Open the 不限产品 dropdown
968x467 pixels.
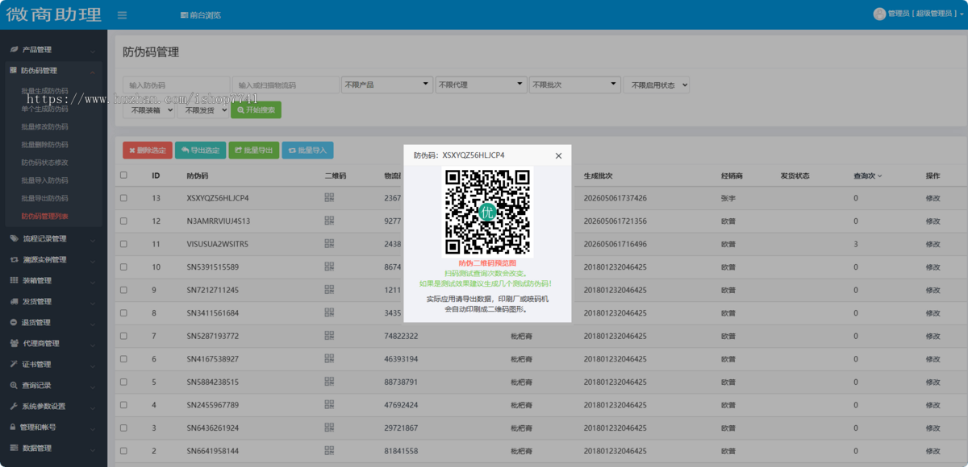click(387, 85)
